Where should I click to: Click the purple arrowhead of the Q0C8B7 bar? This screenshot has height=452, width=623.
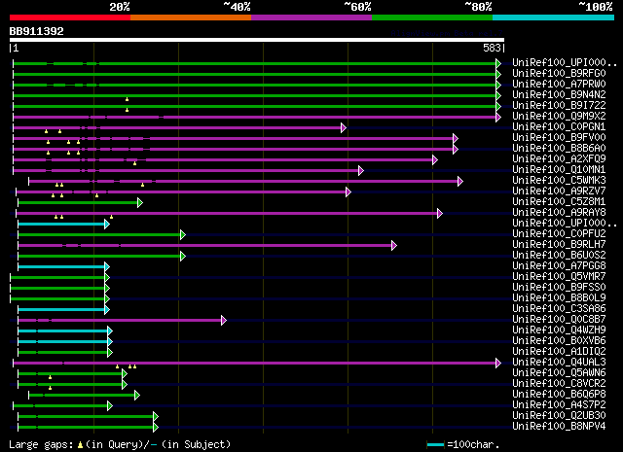224,320
